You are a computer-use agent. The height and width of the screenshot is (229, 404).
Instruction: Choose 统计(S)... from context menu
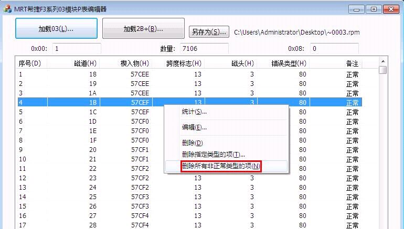pyautogui.click(x=226, y=112)
